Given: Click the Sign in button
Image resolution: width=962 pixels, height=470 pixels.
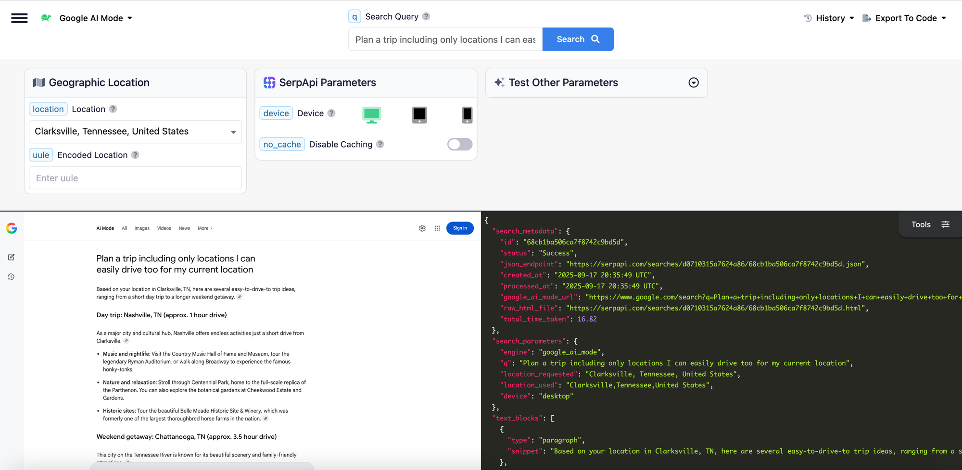Looking at the screenshot, I should click(460, 228).
